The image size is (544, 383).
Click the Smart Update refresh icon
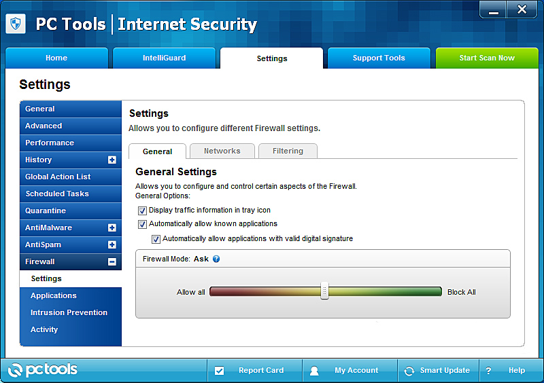(x=409, y=371)
